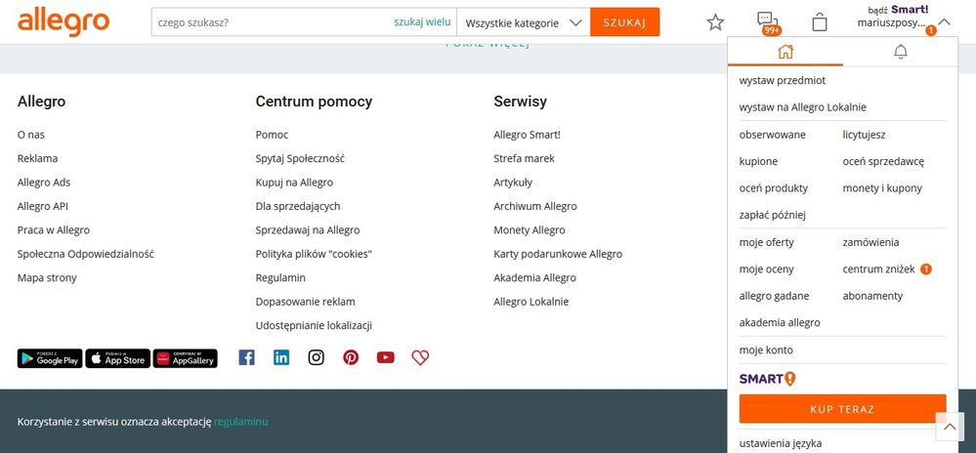This screenshot has height=453, width=976.
Task: Collapse the account menu chevron
Action: click(x=944, y=21)
